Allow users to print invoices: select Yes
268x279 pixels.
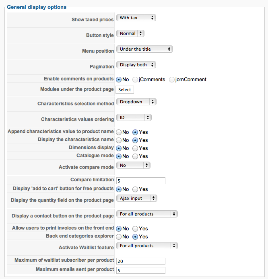tap(136, 229)
